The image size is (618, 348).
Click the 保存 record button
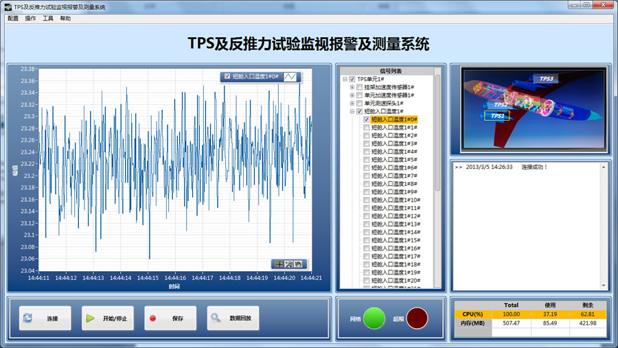point(170,318)
